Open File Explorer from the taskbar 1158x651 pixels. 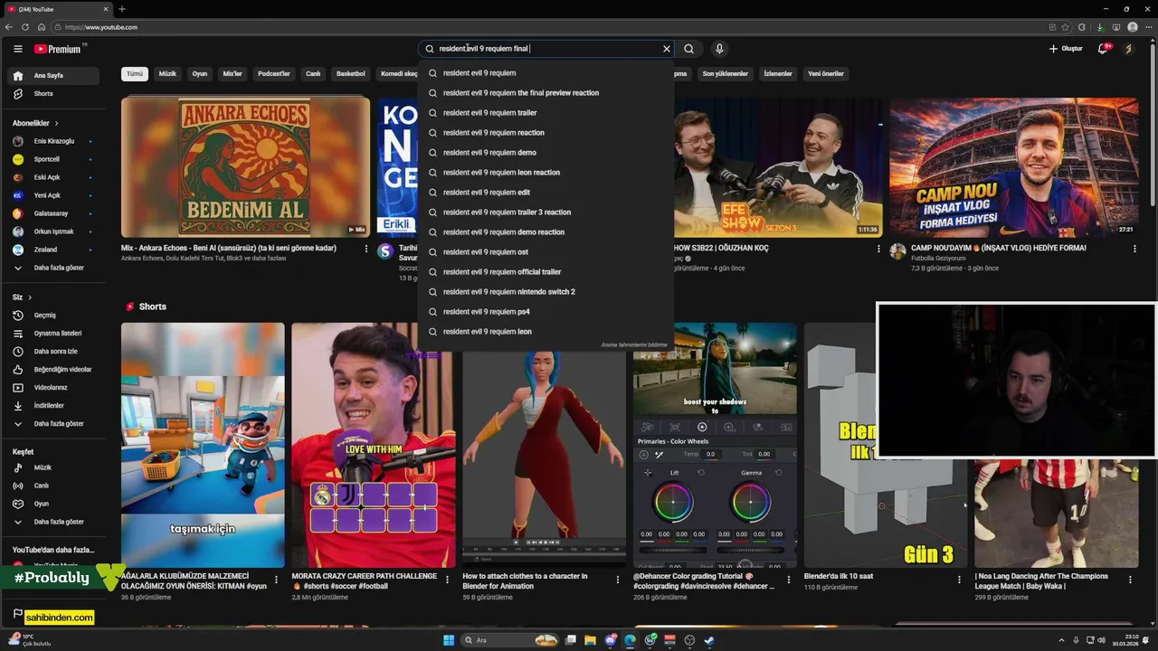[591, 640]
